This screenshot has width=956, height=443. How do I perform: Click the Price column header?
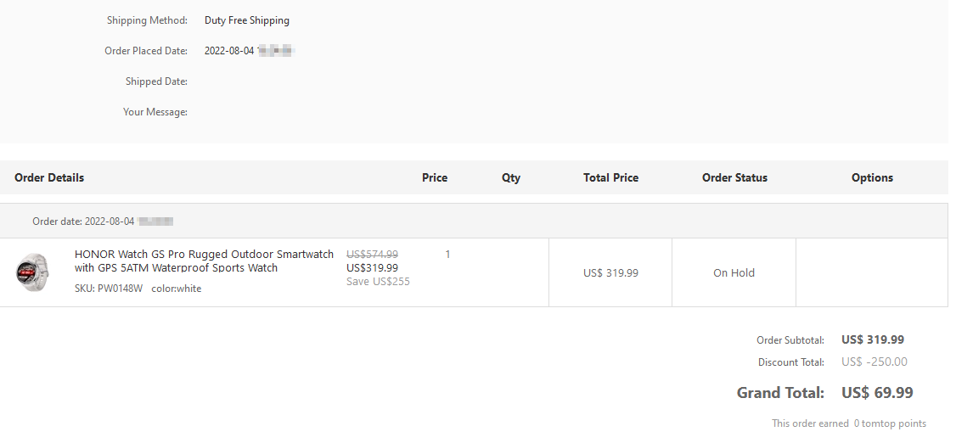pos(435,178)
